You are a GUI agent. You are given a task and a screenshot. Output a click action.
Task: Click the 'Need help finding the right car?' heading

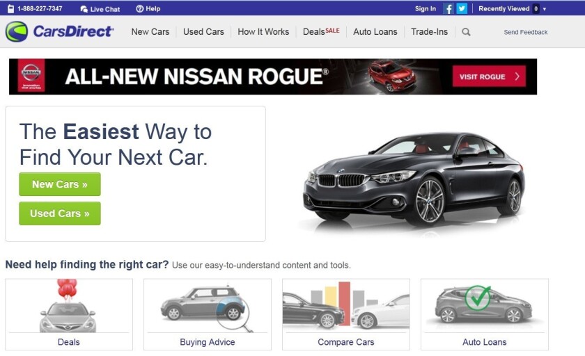tap(87, 264)
